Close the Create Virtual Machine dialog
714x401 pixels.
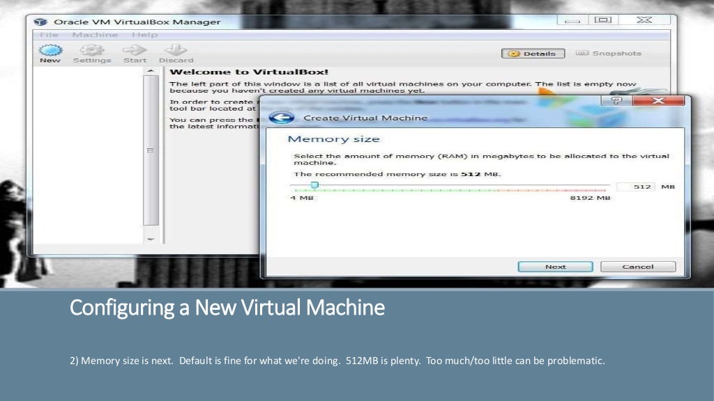(658, 100)
